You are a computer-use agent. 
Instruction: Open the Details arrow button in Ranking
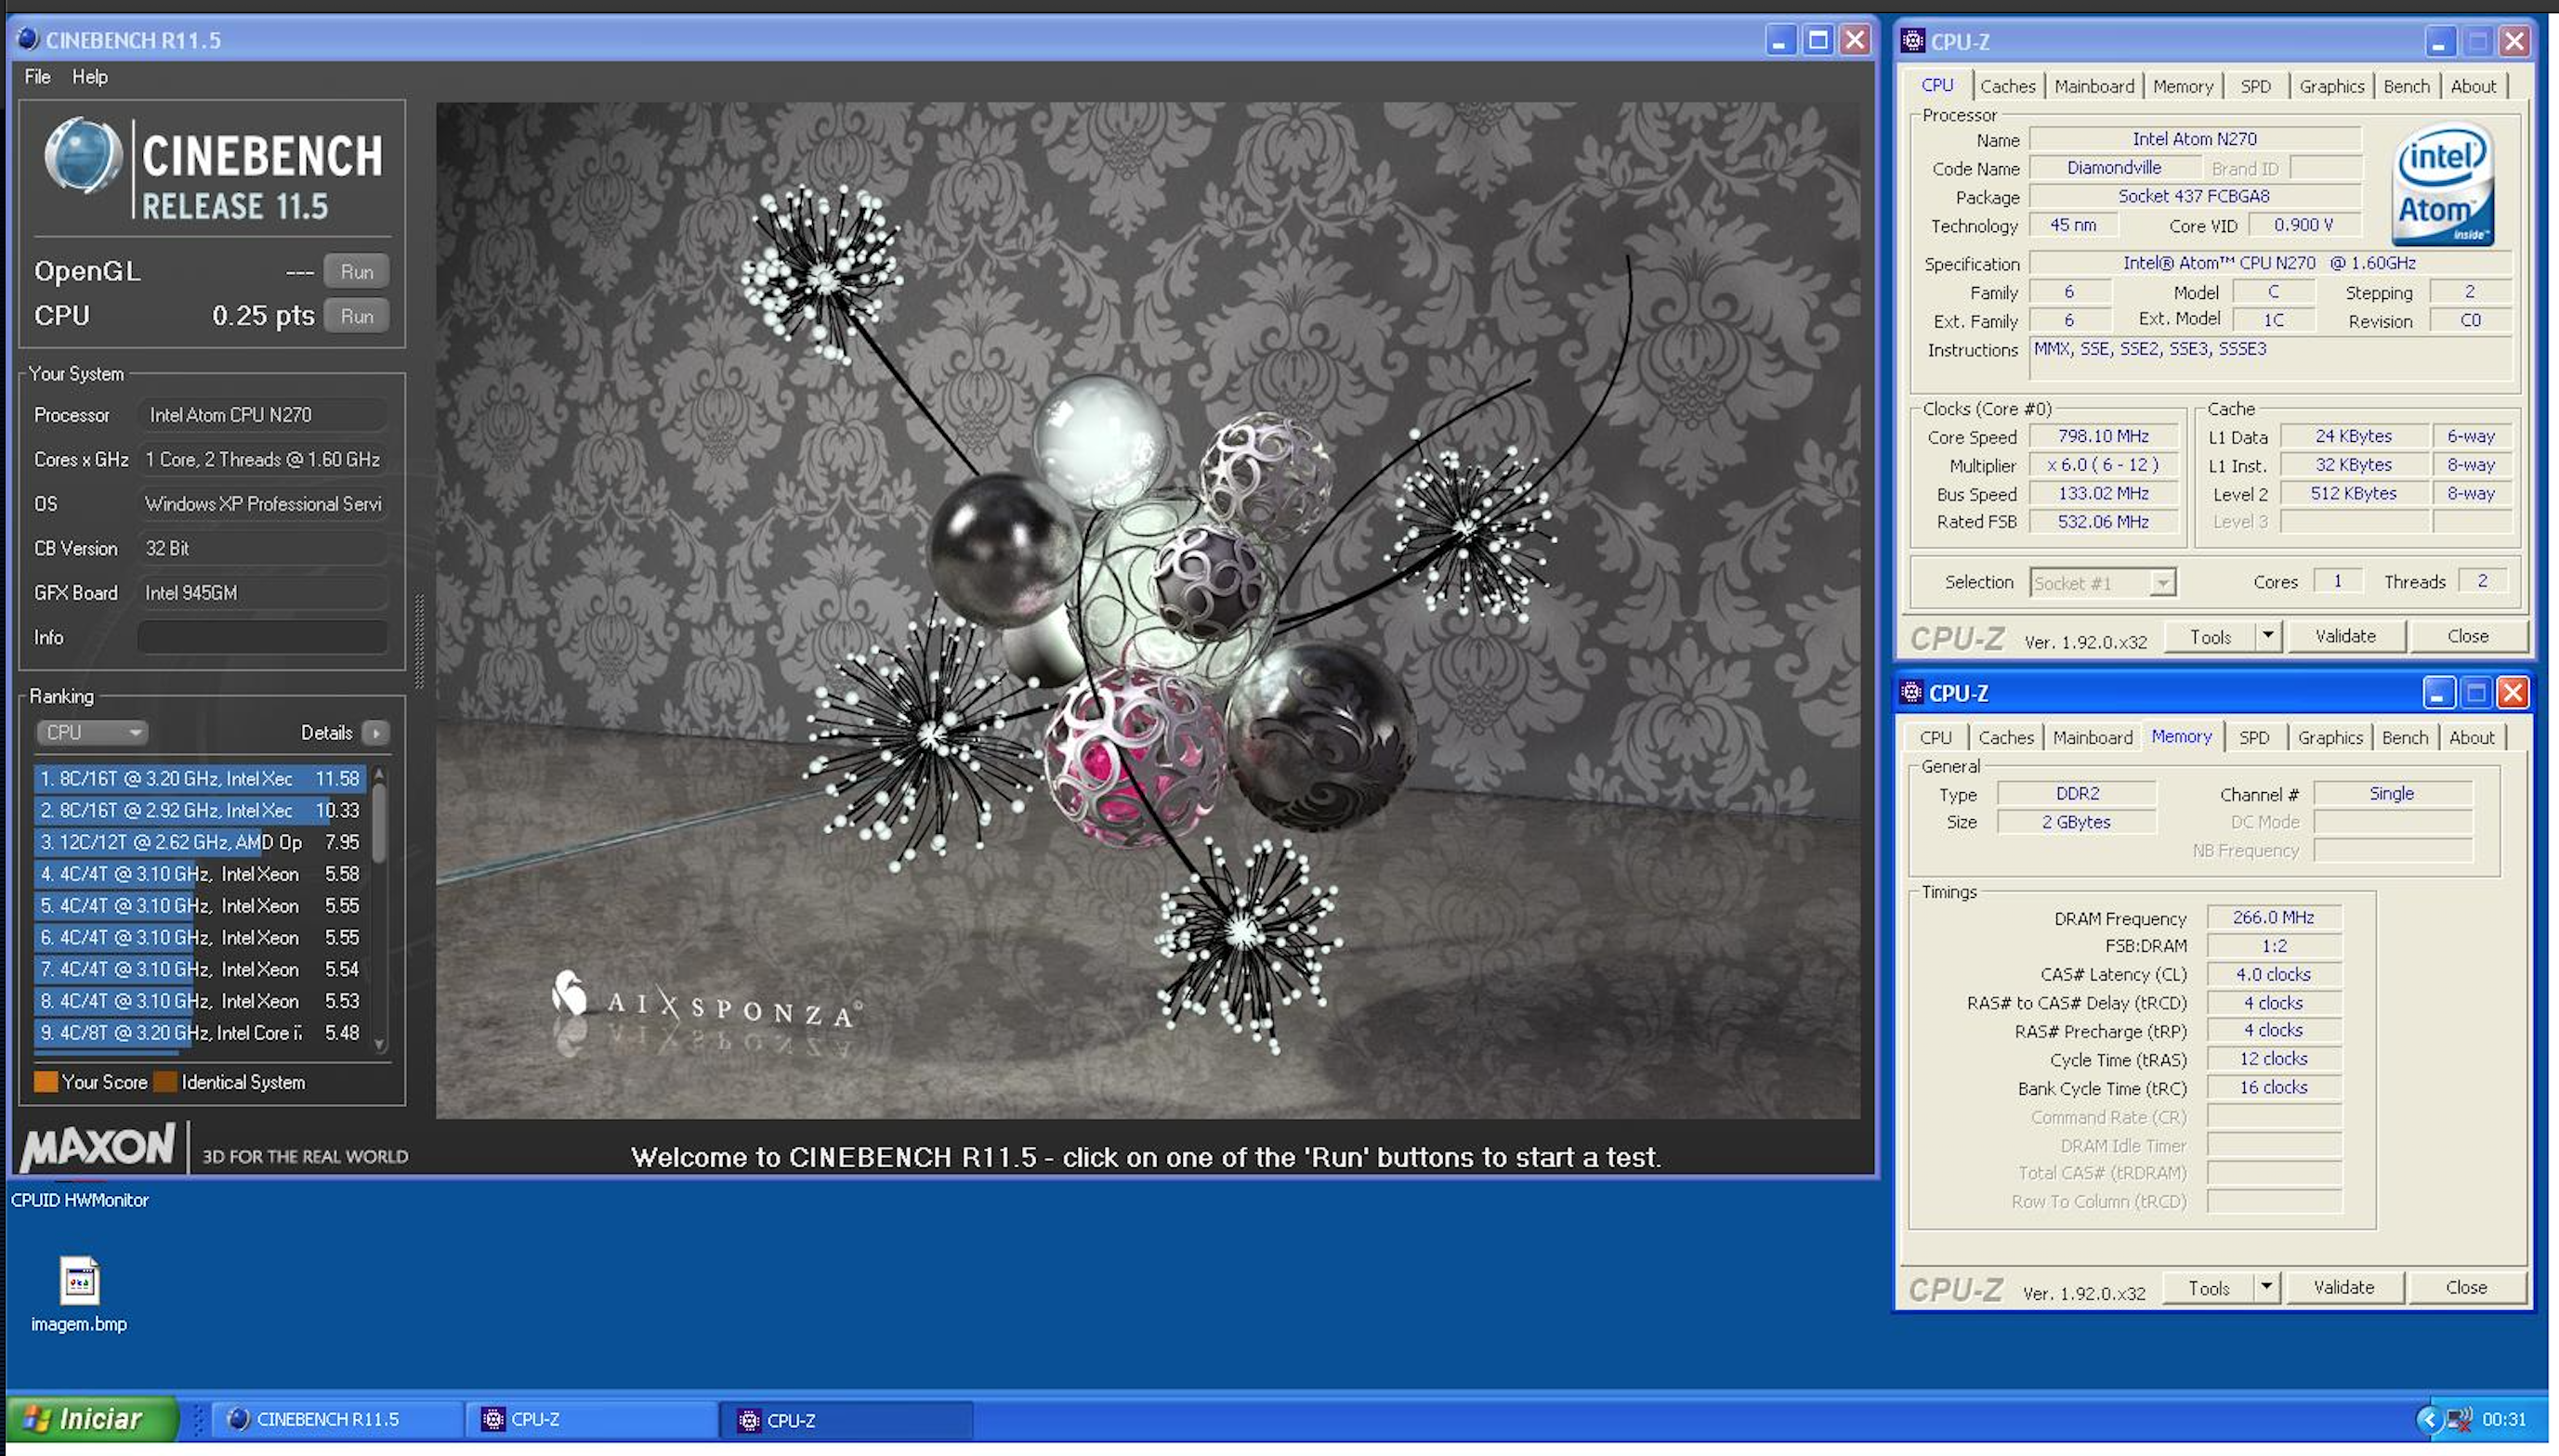tap(376, 733)
